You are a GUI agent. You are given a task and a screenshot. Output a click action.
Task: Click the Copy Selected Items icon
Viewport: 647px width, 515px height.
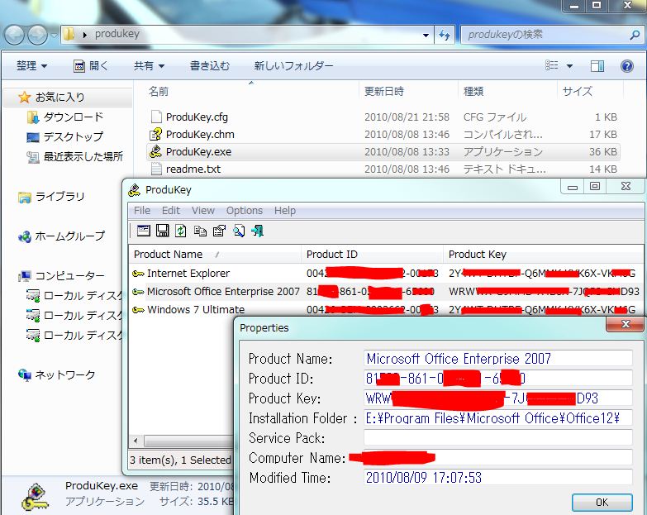click(x=200, y=231)
